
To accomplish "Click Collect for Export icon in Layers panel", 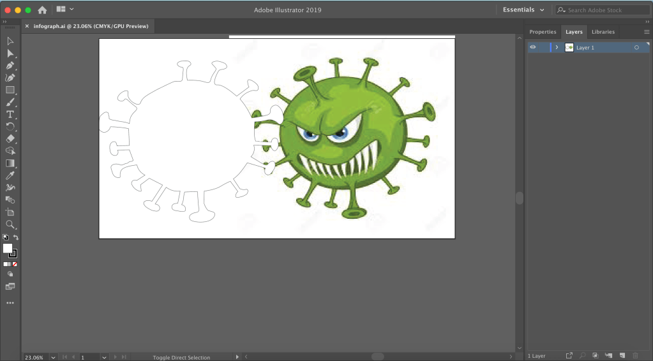I will pos(569,355).
